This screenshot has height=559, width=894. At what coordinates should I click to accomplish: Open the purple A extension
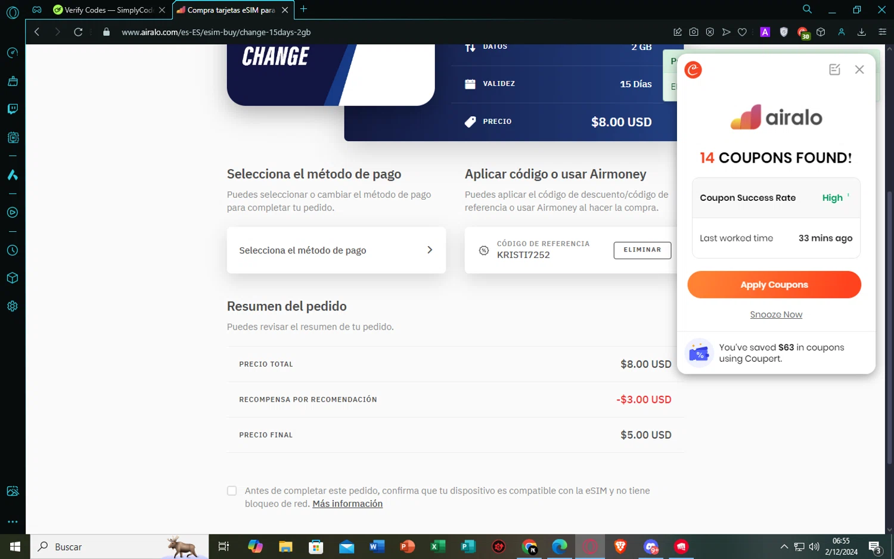(765, 32)
